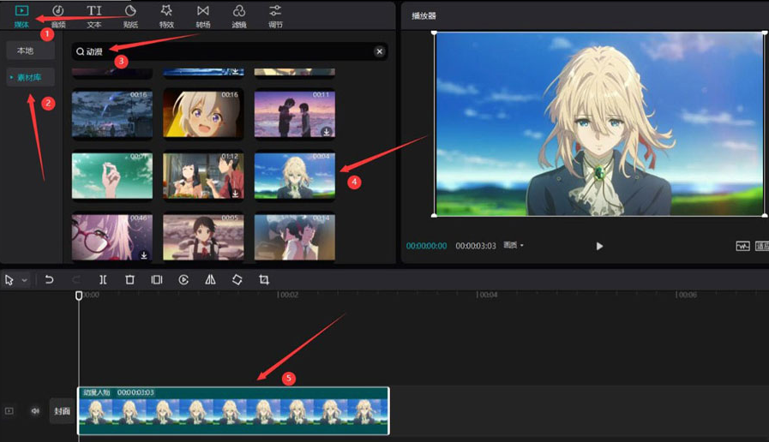
Task: Click the timeline playhead handle
Action: click(x=79, y=296)
